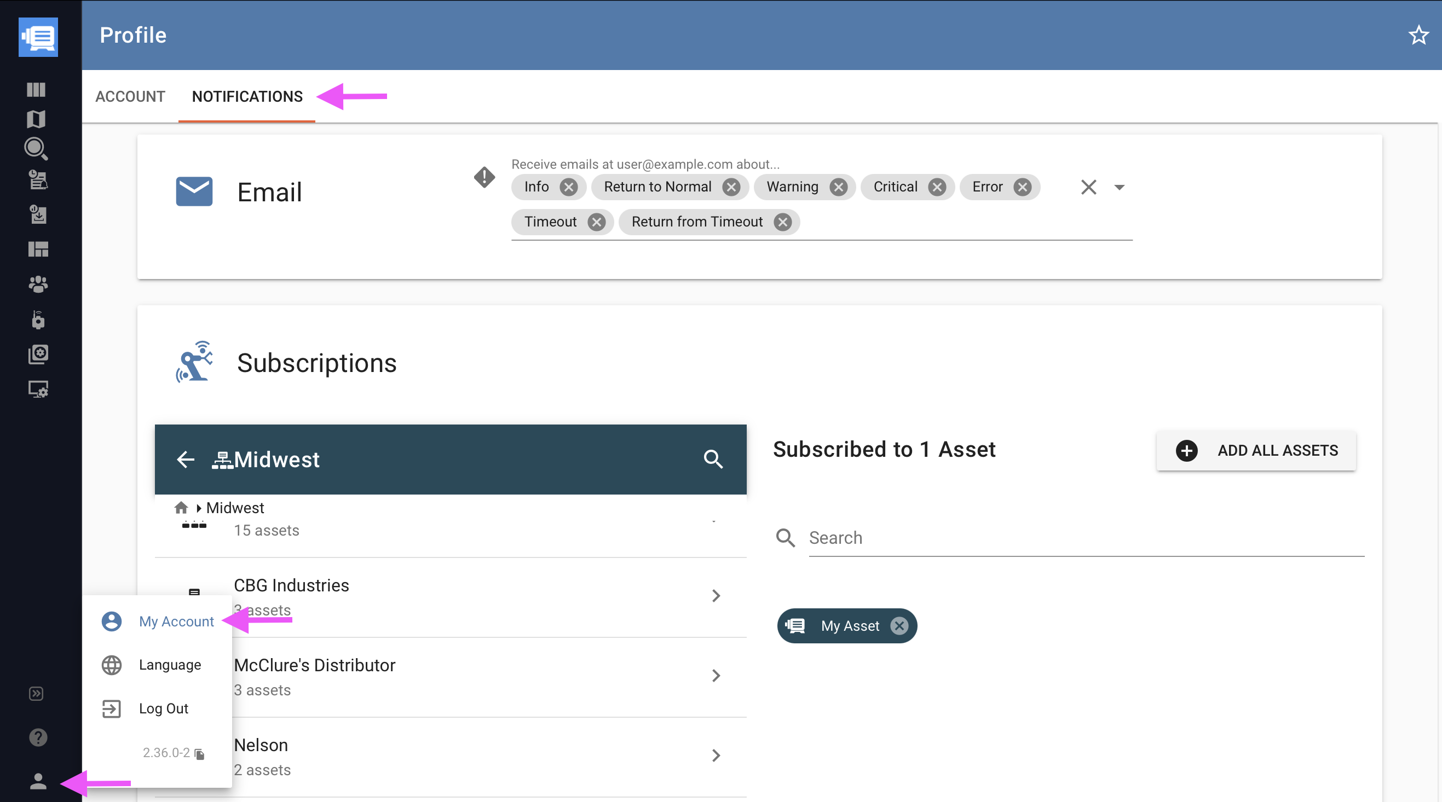
Task: Open the users group icon in sidebar
Action: [x=38, y=284]
